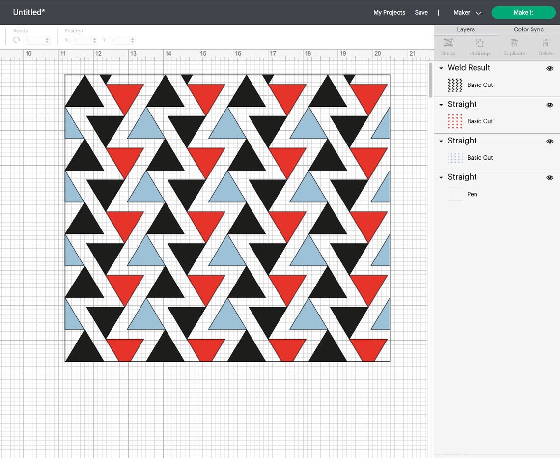Select the Weld Result Basic Cut thumbnail icon
Image resolution: width=560 pixels, height=458 pixels.
pos(455,85)
